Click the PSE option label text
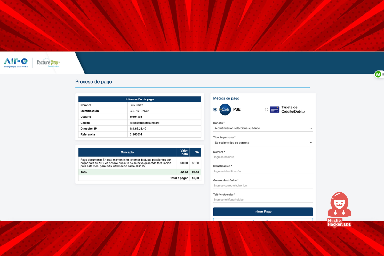The width and height of the screenshot is (384, 256). 237,109
